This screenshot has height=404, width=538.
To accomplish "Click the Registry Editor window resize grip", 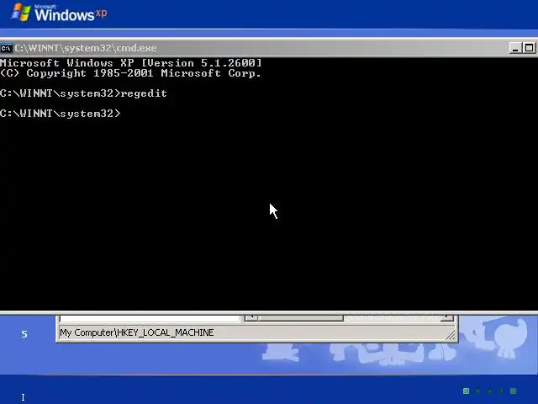I will pos(451,335).
